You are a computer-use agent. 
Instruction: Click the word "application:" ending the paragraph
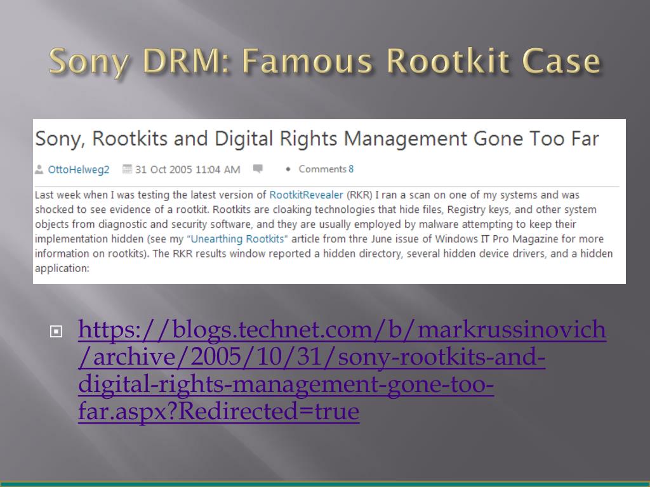click(x=62, y=268)
